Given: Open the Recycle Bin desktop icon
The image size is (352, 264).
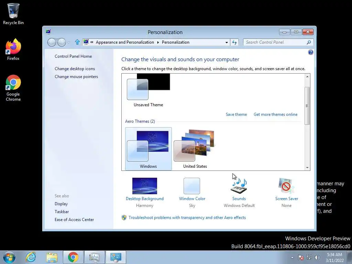Looking at the screenshot, I should click(13, 14).
